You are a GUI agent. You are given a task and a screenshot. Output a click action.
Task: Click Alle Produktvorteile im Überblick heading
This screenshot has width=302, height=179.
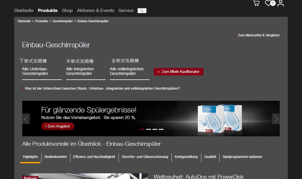[x=91, y=144]
